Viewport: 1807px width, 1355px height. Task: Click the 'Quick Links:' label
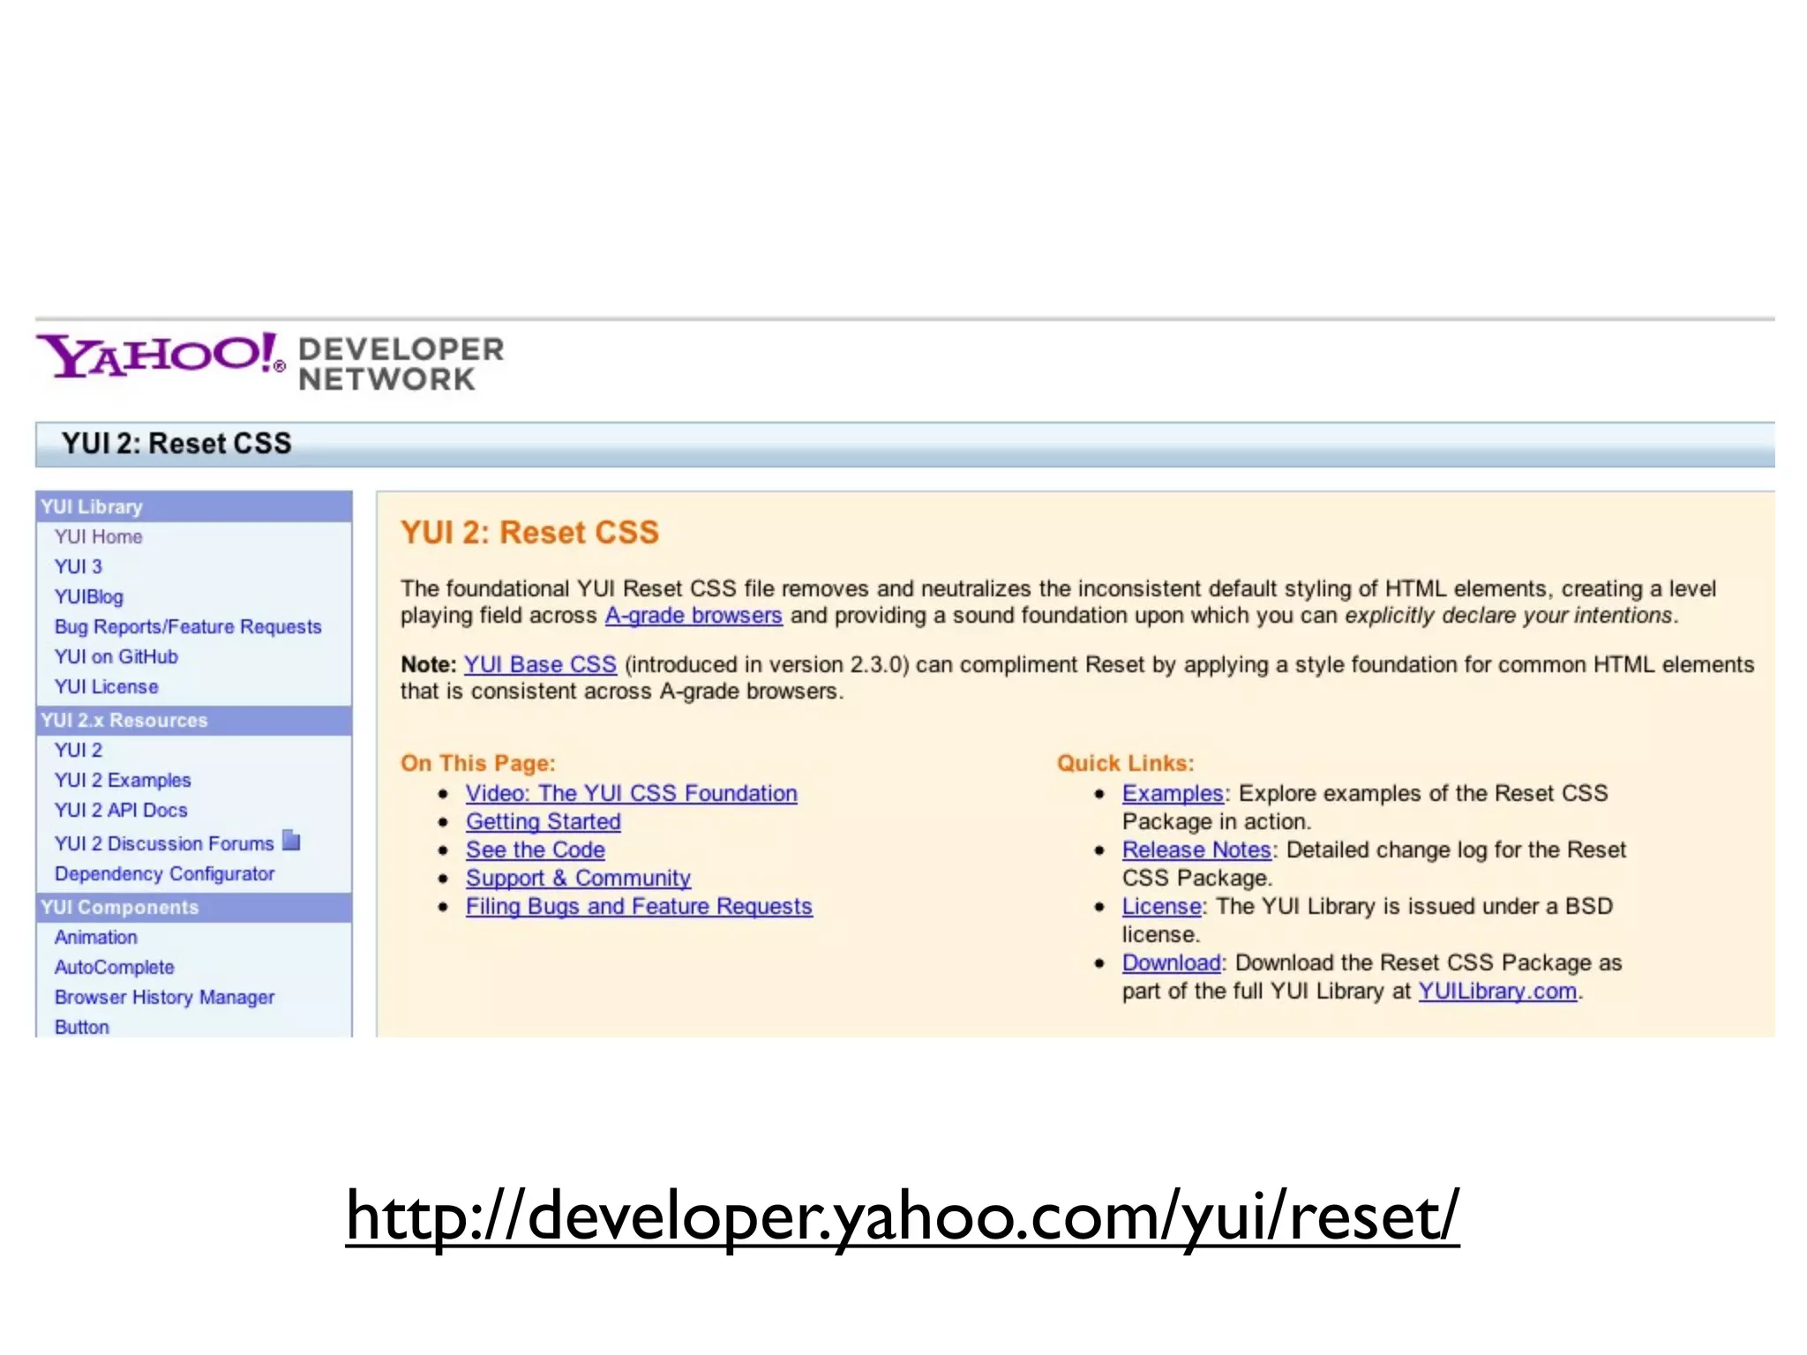[x=1126, y=763]
